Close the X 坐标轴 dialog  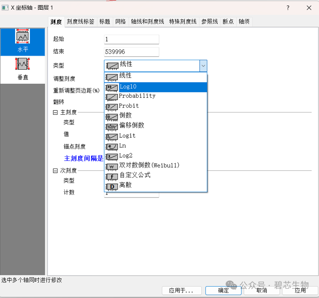[x=309, y=8]
